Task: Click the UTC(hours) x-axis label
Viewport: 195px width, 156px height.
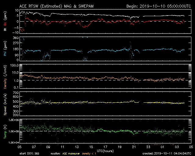Action: [105, 151]
